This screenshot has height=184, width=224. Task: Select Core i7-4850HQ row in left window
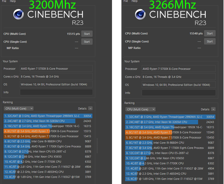point(48,172)
